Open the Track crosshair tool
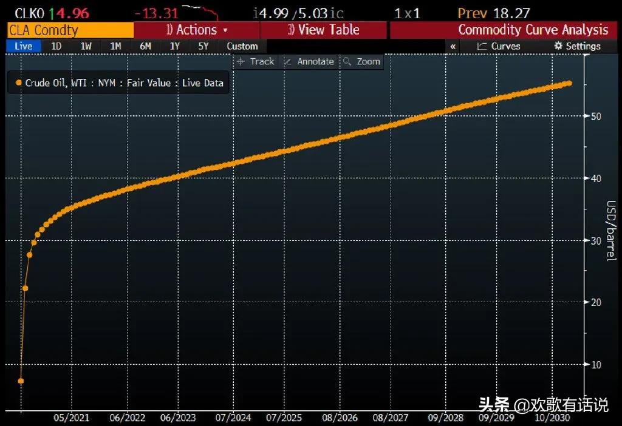This screenshot has width=622, height=426. pos(256,61)
